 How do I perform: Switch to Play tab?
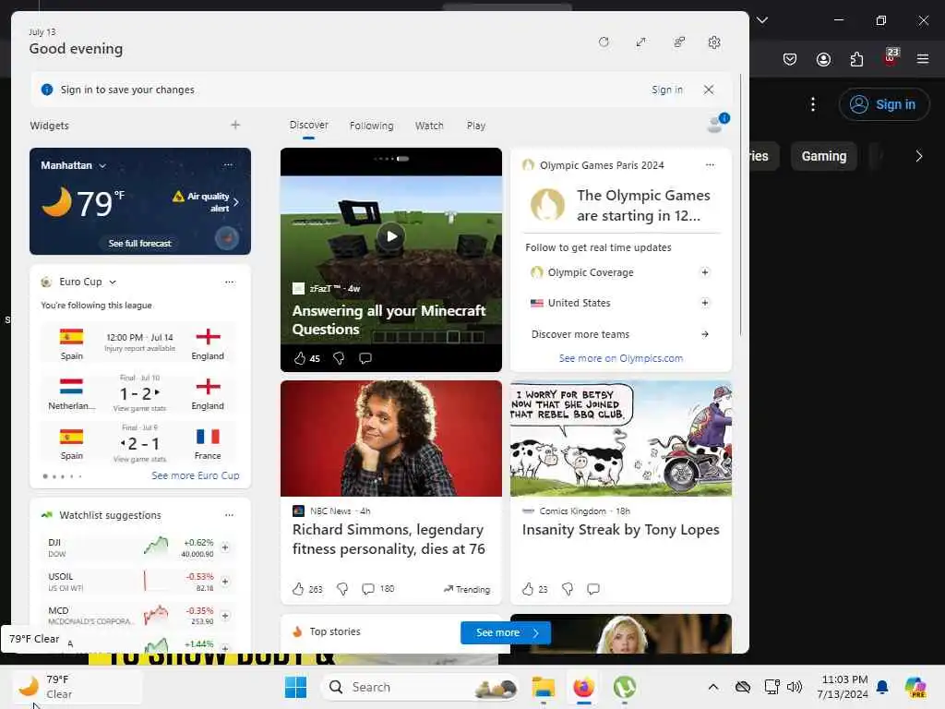(x=475, y=126)
